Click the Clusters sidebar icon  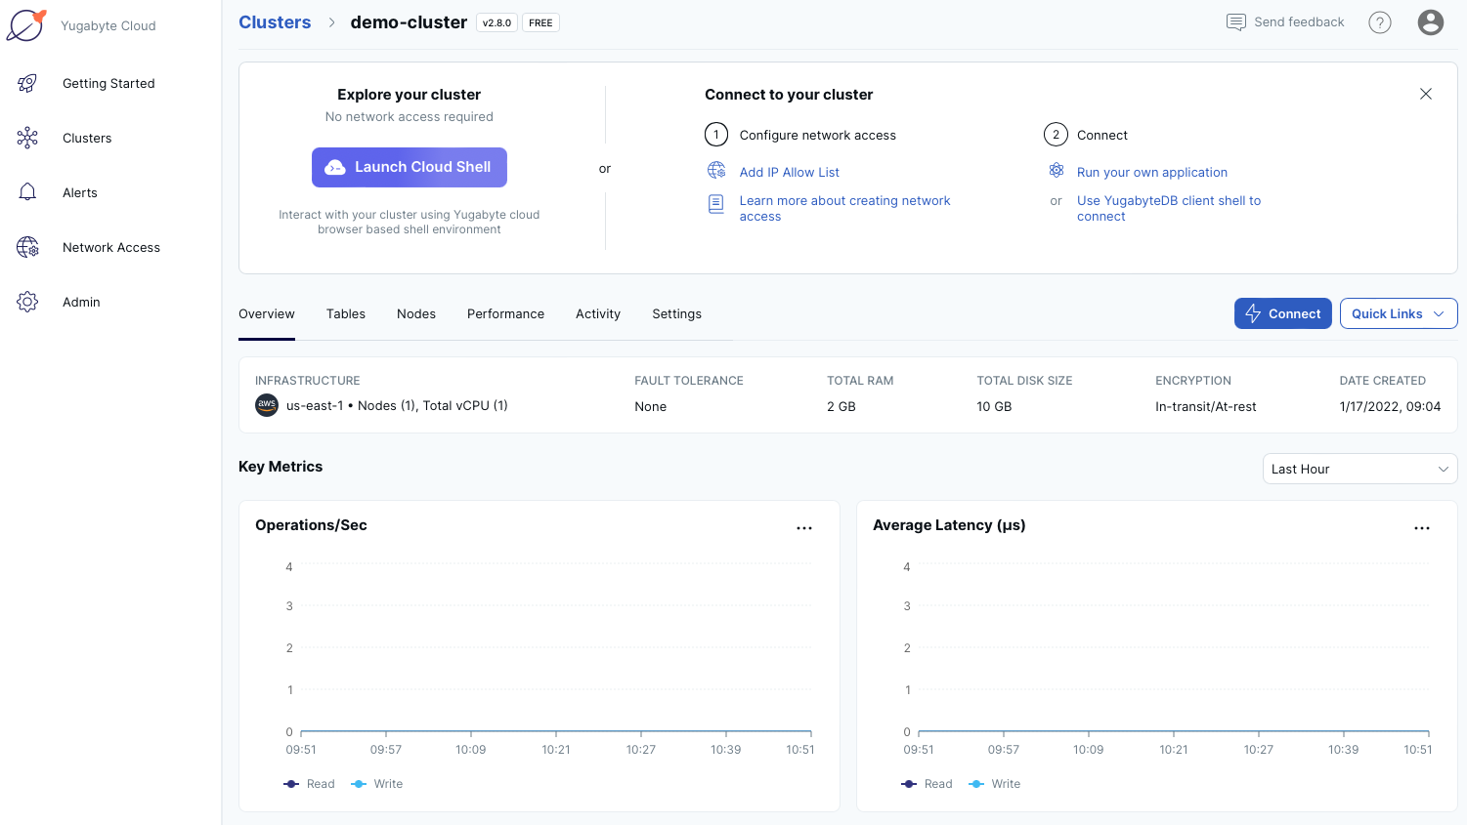pos(27,138)
